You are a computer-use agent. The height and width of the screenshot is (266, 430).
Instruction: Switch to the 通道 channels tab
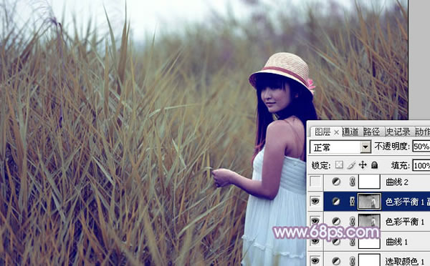tap(350, 132)
